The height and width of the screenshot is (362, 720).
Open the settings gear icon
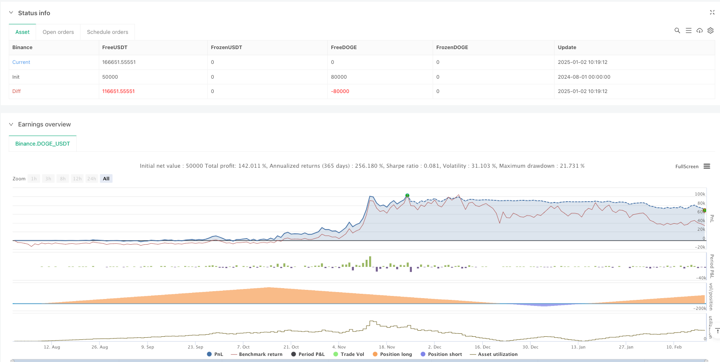tap(710, 30)
